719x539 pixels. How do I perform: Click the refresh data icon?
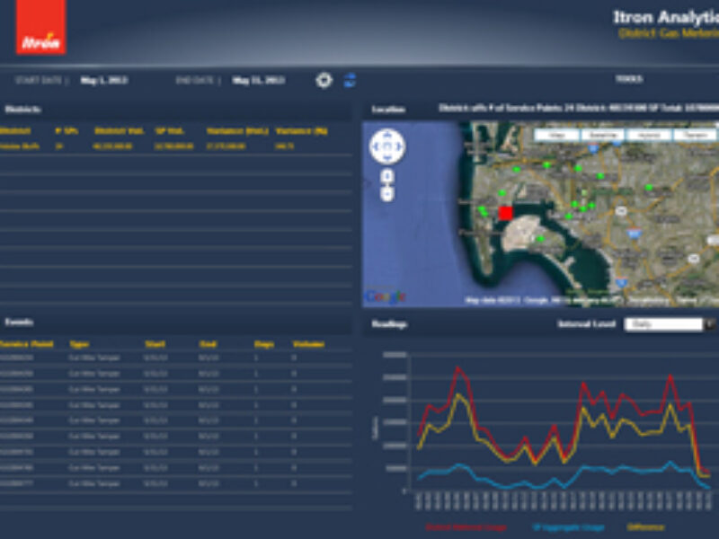(350, 80)
